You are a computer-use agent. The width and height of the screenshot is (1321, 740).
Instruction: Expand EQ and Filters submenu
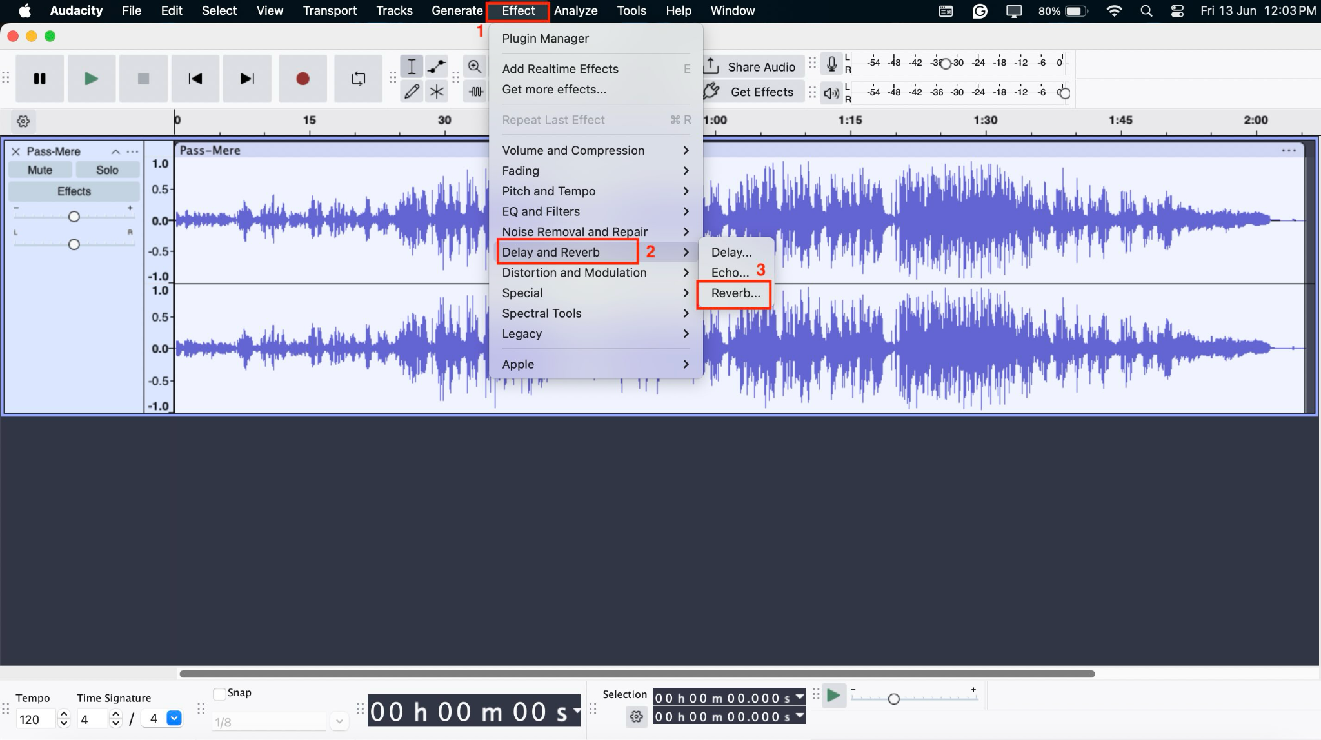(x=596, y=211)
